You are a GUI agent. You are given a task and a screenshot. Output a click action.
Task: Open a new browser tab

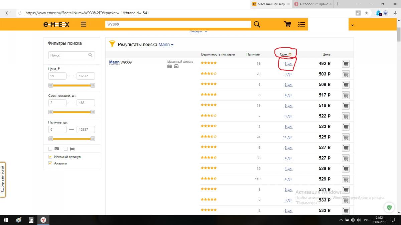[x=338, y=4]
